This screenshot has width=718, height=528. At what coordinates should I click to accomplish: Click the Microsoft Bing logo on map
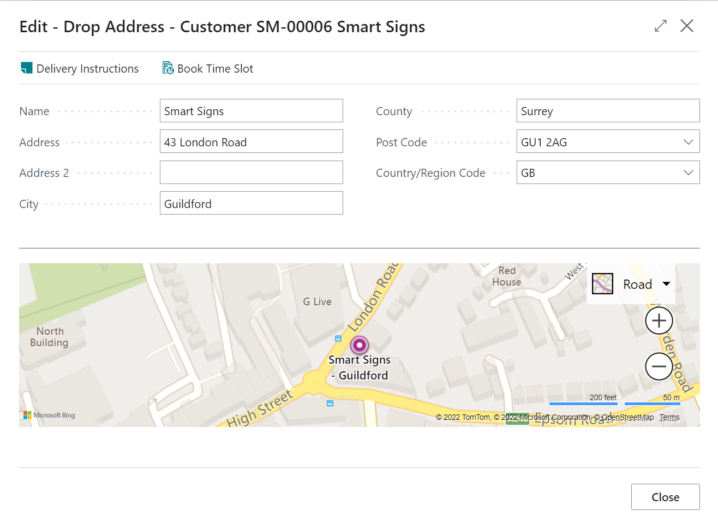(x=49, y=415)
